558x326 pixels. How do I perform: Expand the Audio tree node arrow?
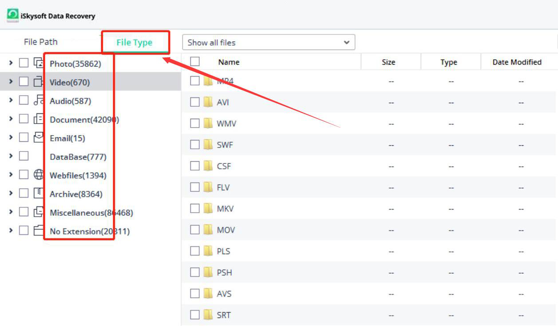point(11,101)
